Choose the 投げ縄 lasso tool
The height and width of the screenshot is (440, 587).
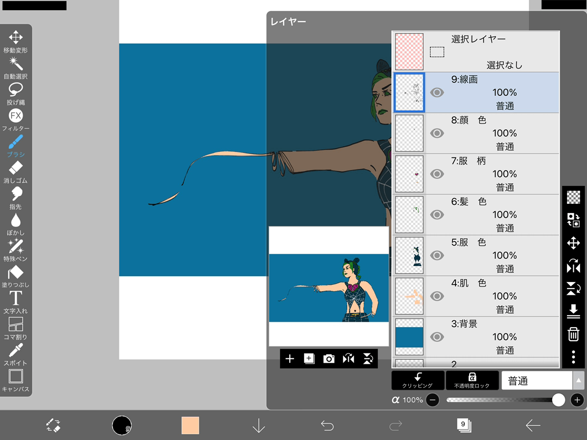click(16, 94)
